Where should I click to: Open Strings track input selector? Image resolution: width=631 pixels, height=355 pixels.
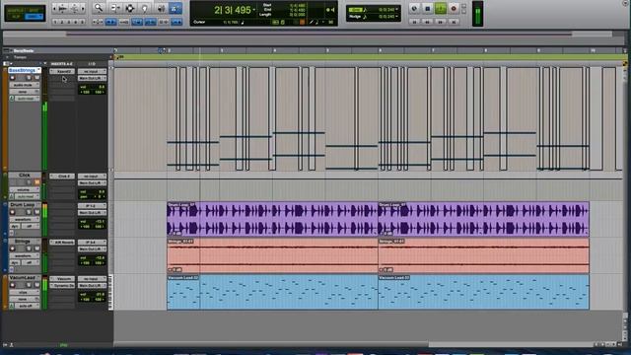[x=92, y=243]
